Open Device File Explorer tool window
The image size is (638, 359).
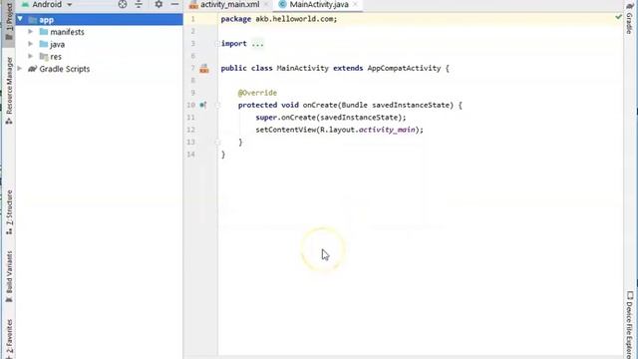click(630, 325)
